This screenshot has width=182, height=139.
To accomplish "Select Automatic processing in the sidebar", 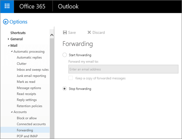I will pyautogui.click(x=29, y=52).
